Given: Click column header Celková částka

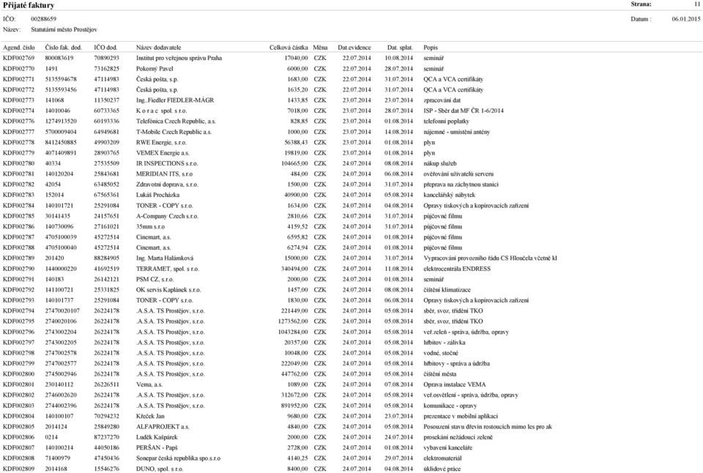Looking at the screenshot, I should click(x=289, y=48).
